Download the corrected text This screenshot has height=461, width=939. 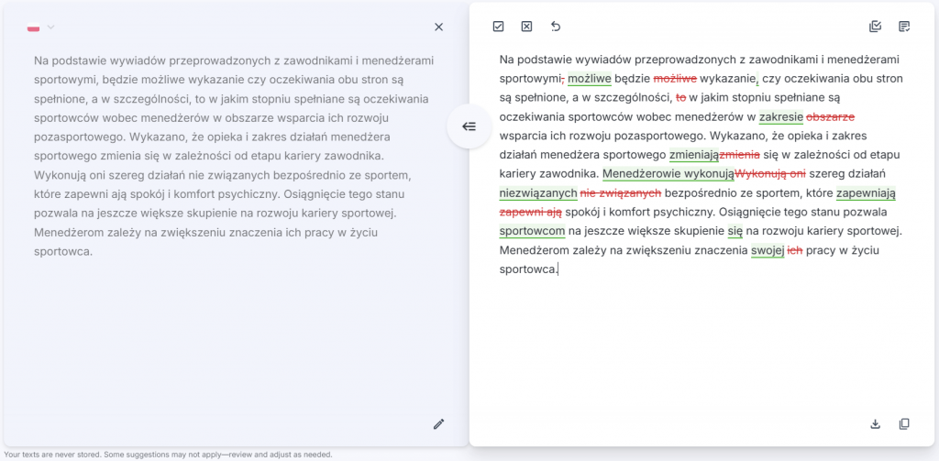coord(875,423)
